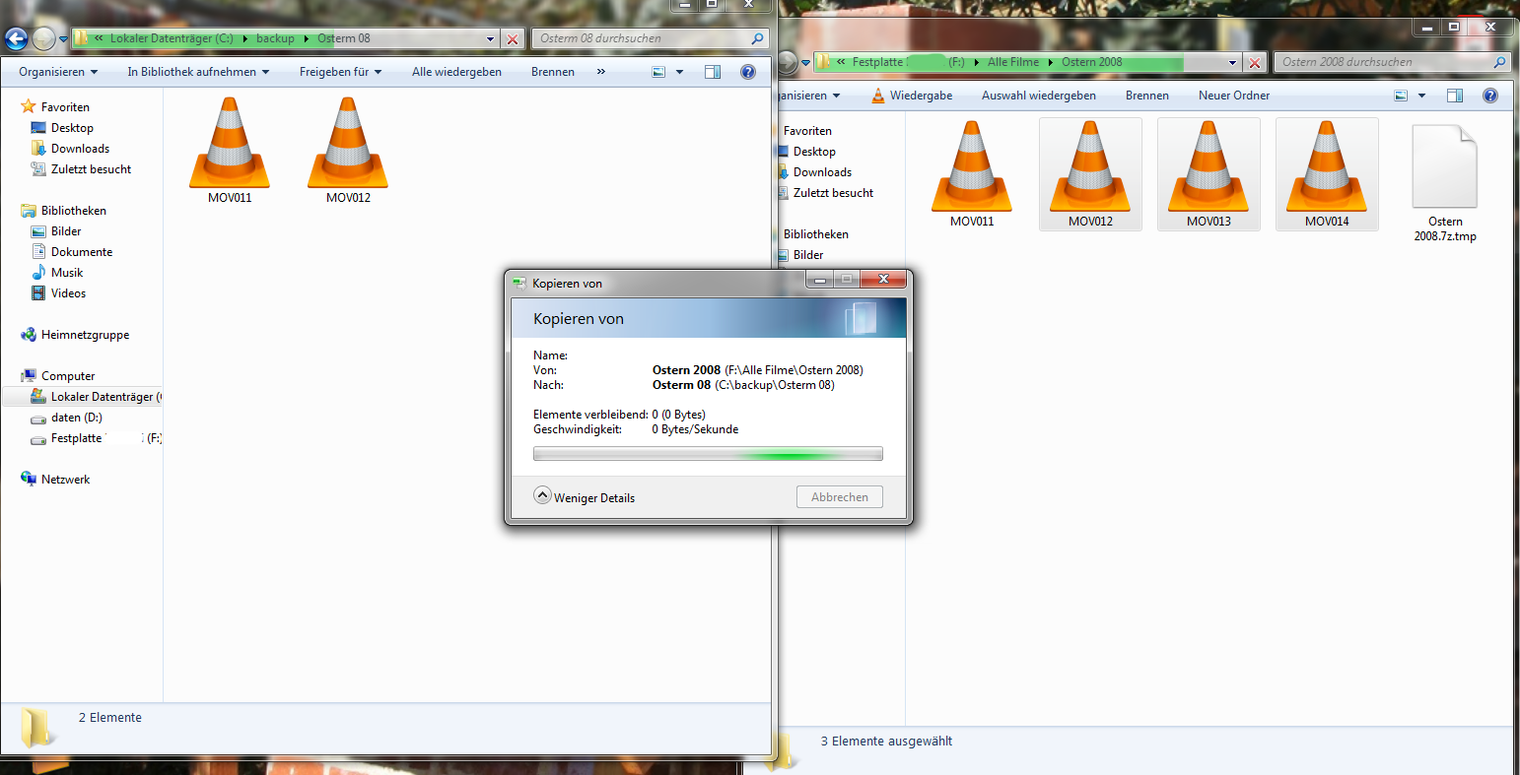Open the Musik library
Screen dimensions: 1520x775
coord(67,273)
